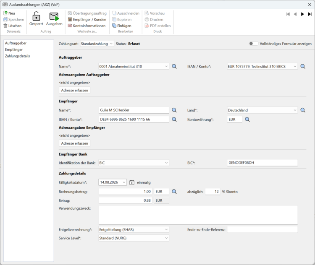Screen dimensions: 315x265
Task: Click the BIC field GENODEF08DH
Action: 262,163
